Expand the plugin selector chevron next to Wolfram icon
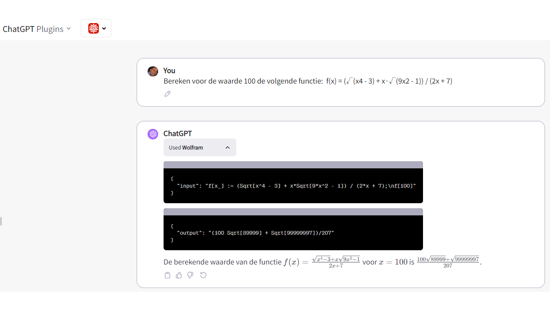The height and width of the screenshot is (309, 550). [x=104, y=29]
